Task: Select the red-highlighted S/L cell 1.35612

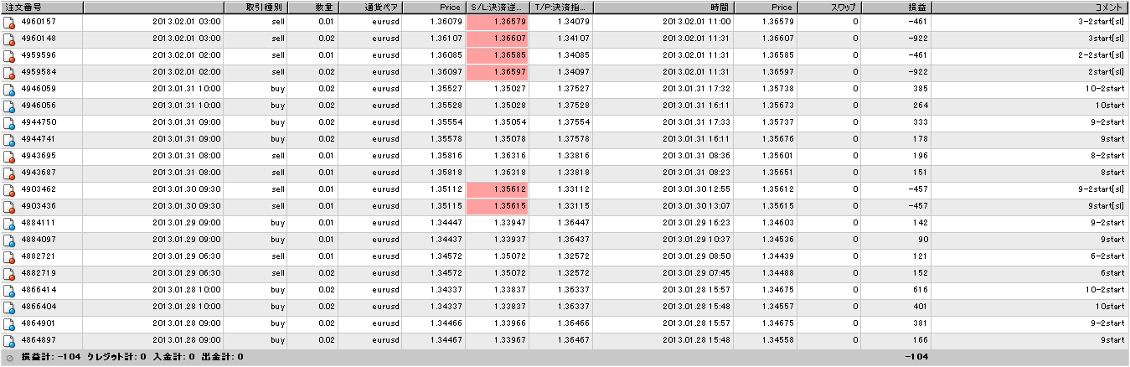Action: click(x=496, y=189)
